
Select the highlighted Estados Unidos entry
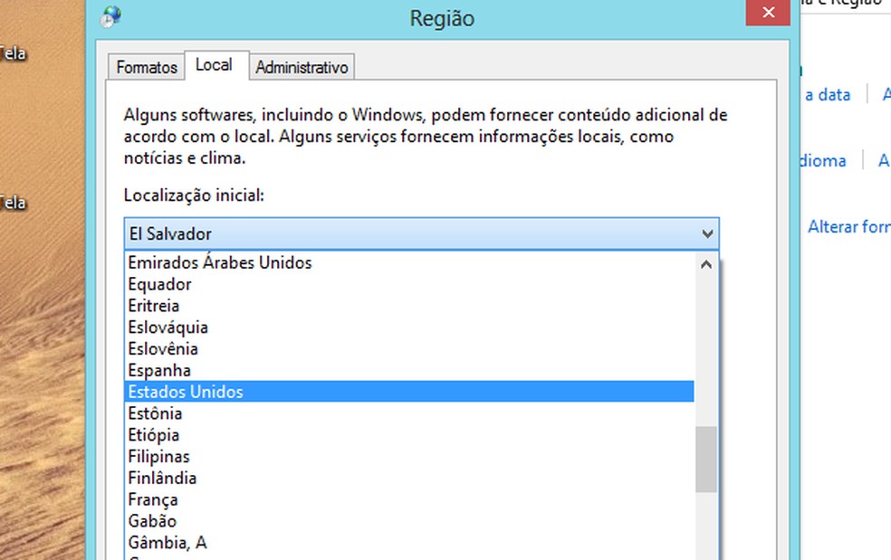[x=409, y=392]
